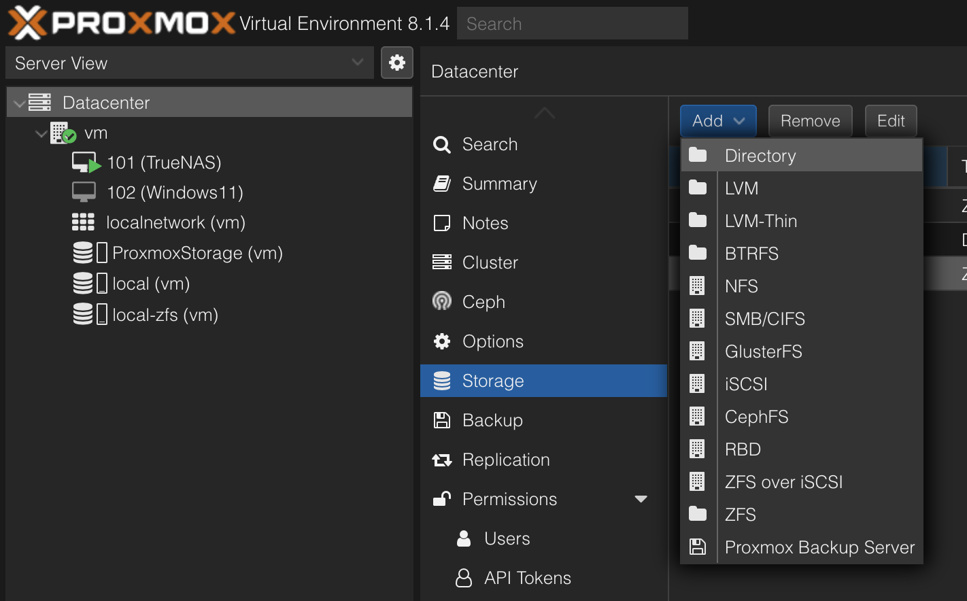Click the Datacenter server icon in tree
The width and height of the screenshot is (967, 601).
pyautogui.click(x=39, y=103)
